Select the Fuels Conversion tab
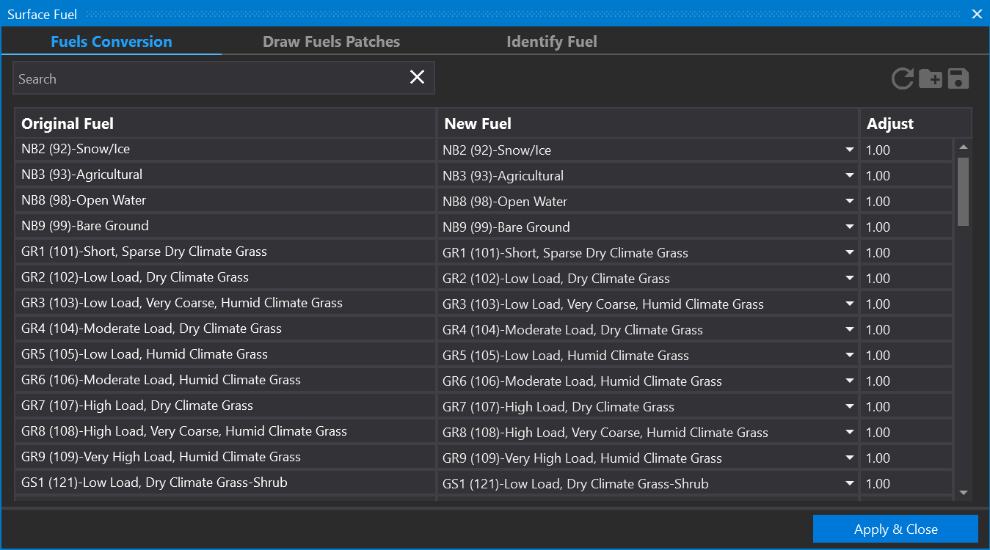This screenshot has height=550, width=990. (x=112, y=42)
